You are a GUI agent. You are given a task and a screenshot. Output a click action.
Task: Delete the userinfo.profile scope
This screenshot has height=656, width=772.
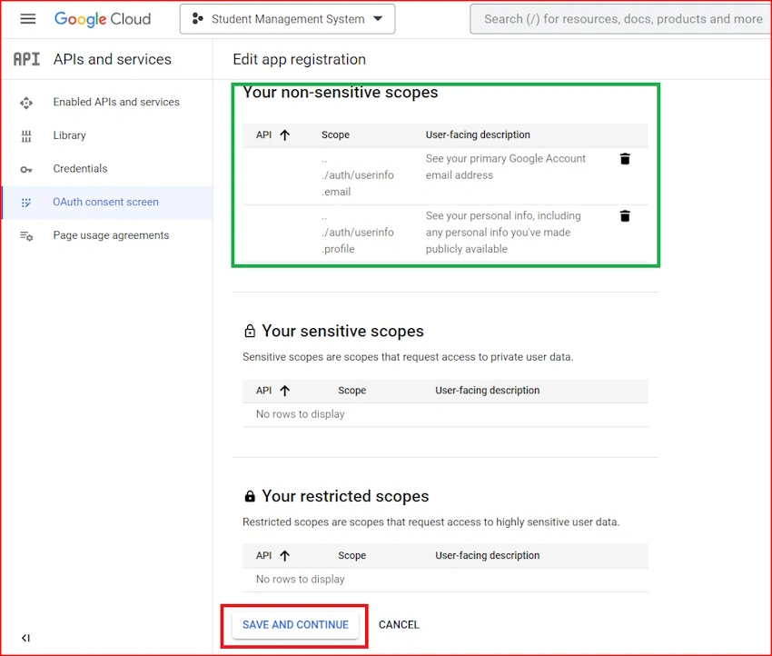click(x=625, y=215)
